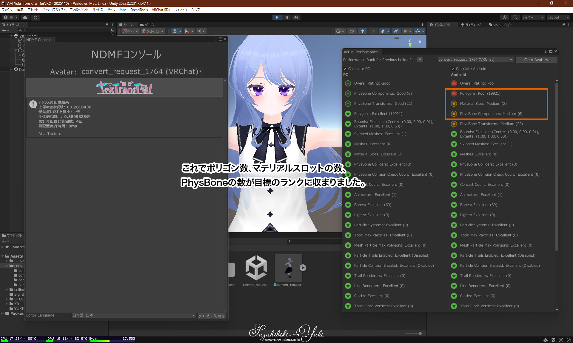Click the global search magnifier icon
The width and height of the screenshot is (573, 343).
pyautogui.click(x=515, y=17)
